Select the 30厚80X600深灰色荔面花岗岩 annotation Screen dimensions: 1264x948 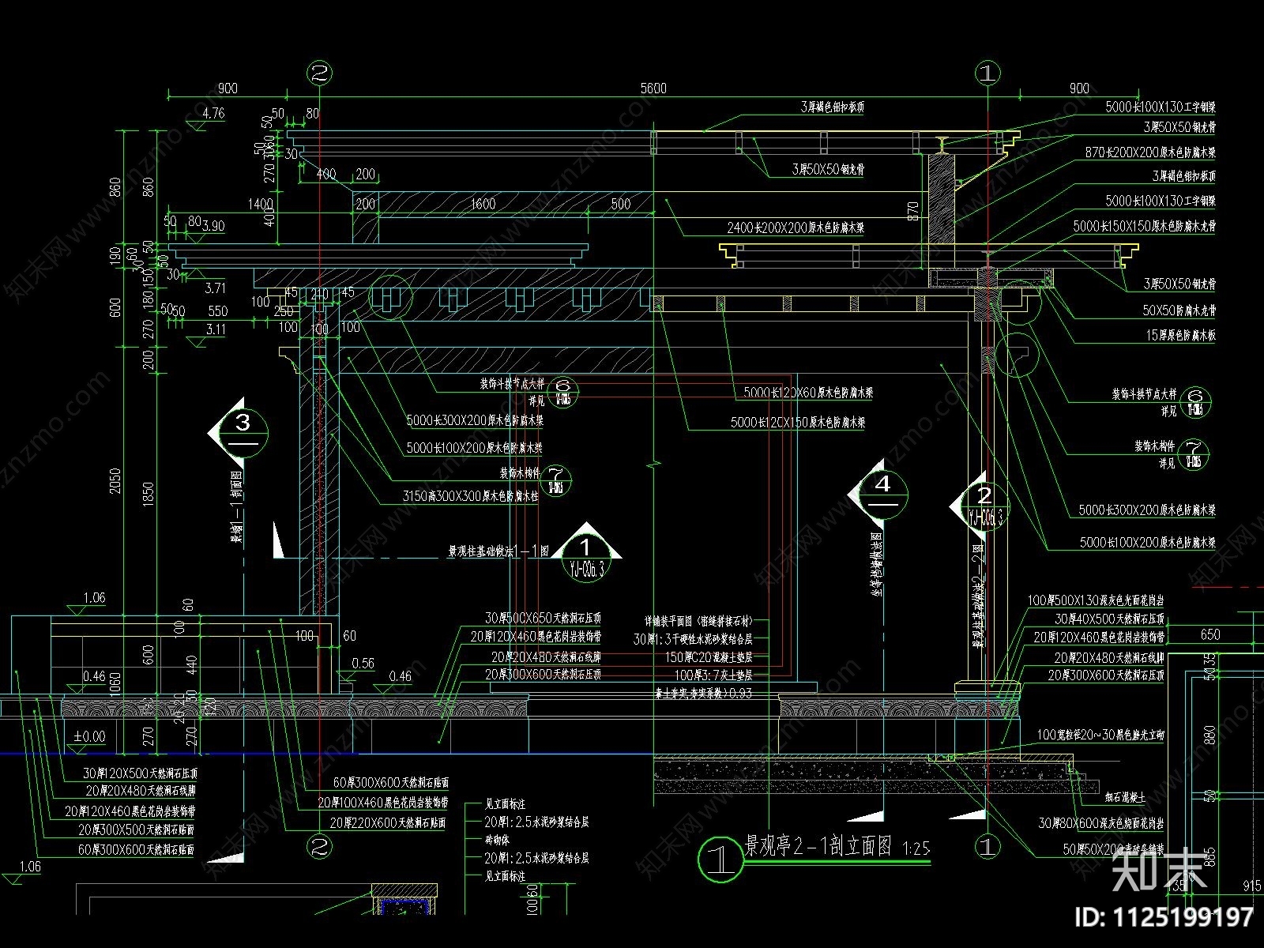click(1101, 823)
